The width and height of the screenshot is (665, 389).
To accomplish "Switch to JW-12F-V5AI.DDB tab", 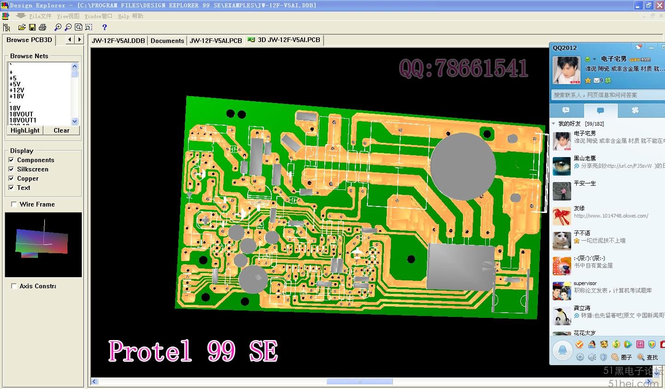I will 118,41.
